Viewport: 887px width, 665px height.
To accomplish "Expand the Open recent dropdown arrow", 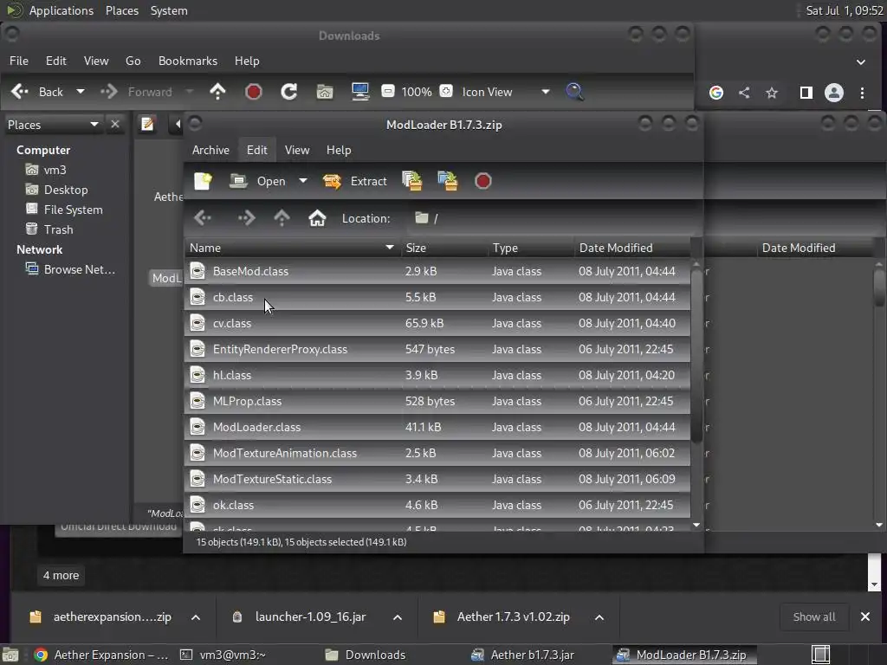I will (x=303, y=181).
